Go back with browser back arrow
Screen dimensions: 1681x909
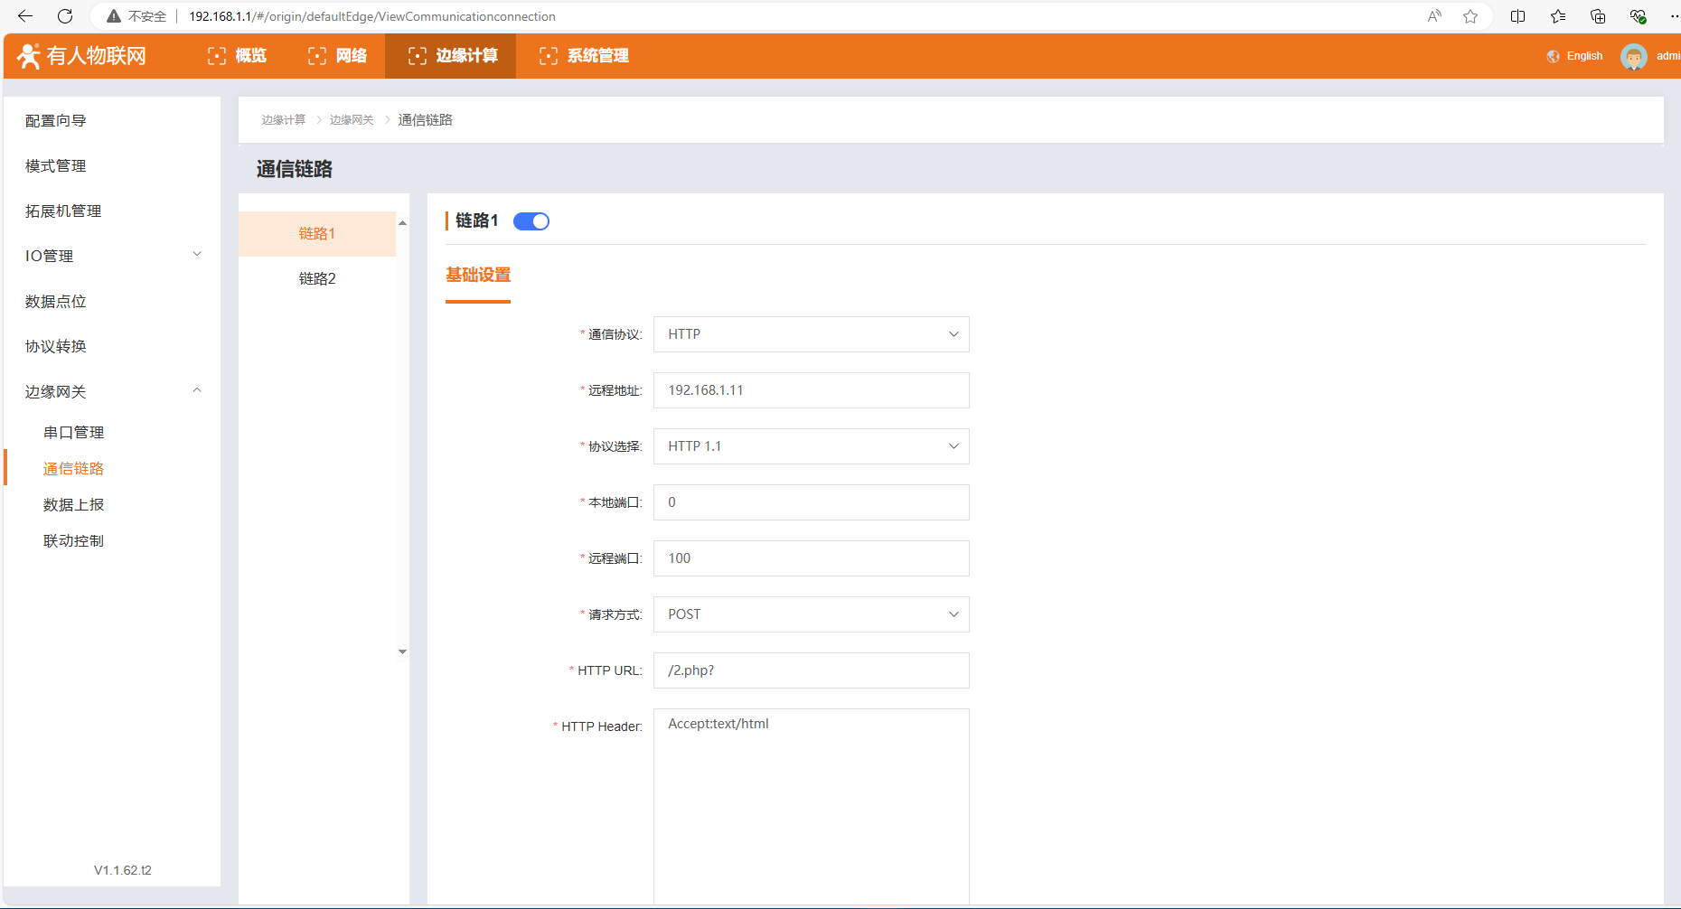(x=25, y=16)
